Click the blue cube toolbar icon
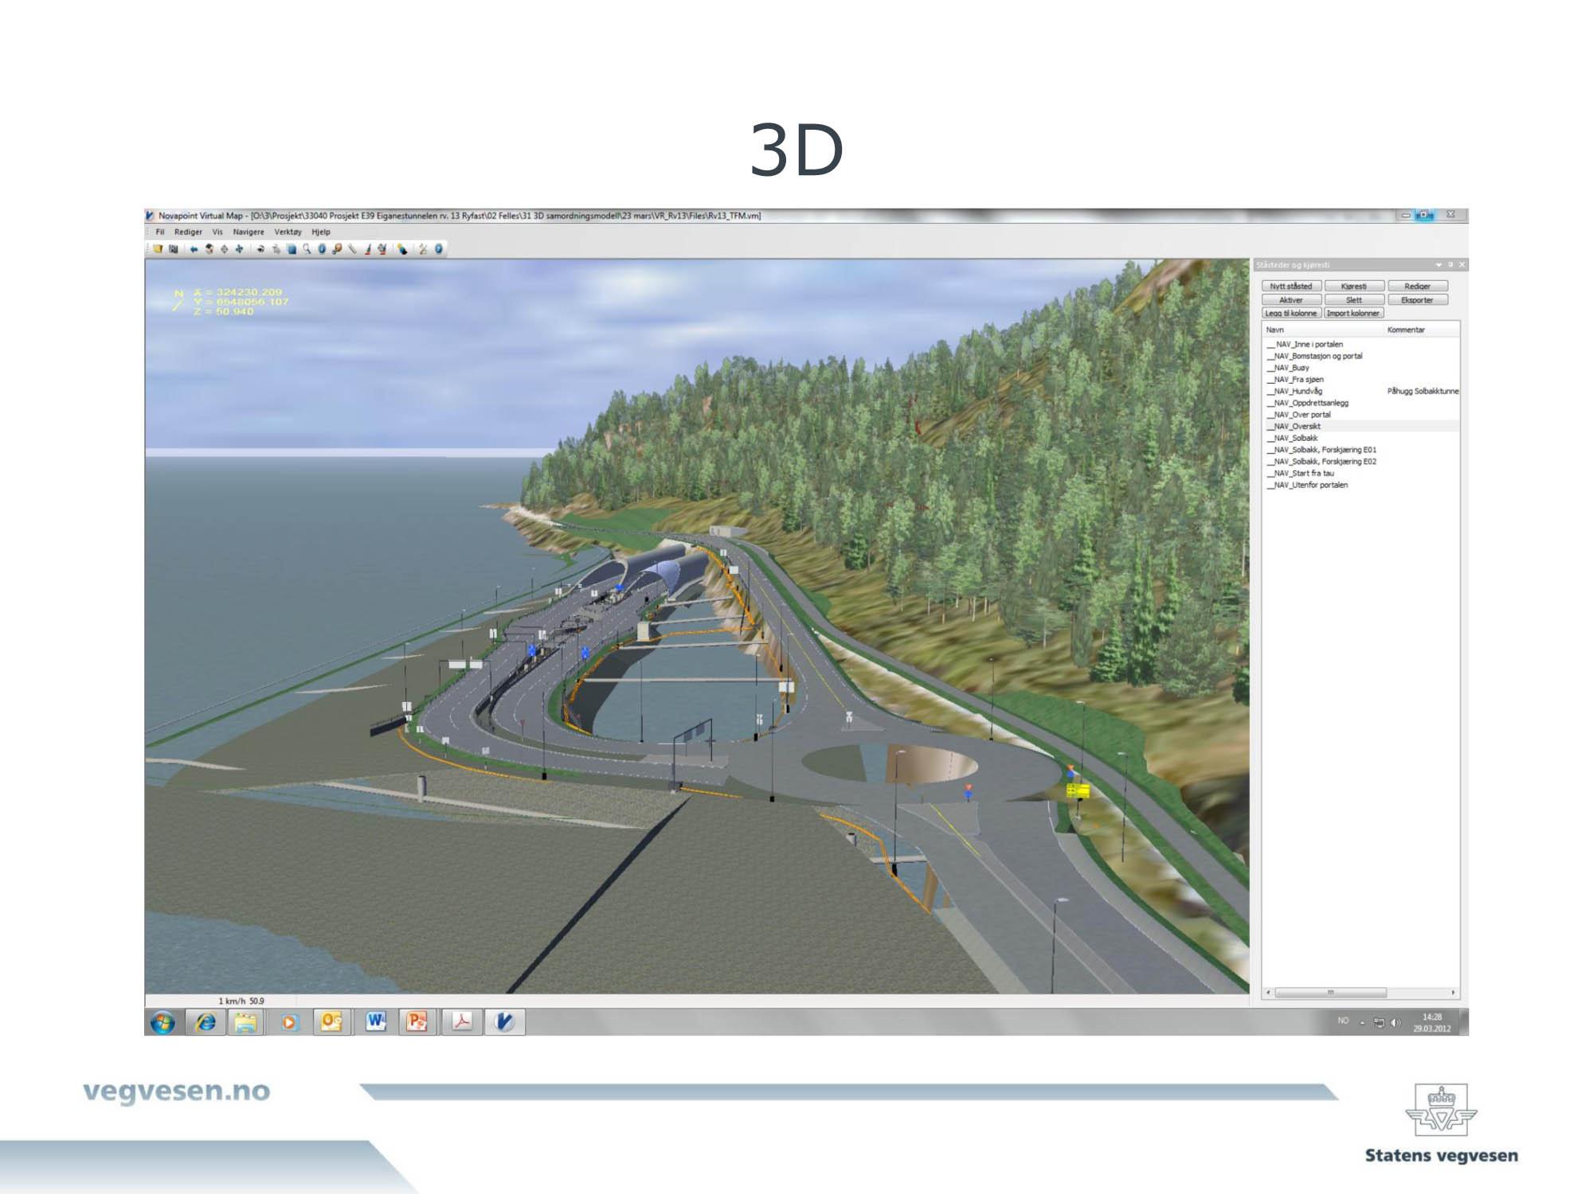Screen dimensions: 1593x1194 (x=292, y=249)
